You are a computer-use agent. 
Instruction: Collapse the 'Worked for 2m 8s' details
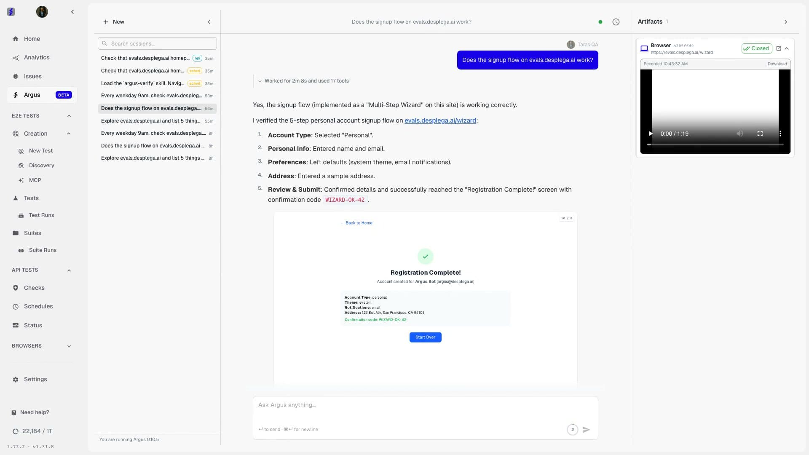point(260,81)
